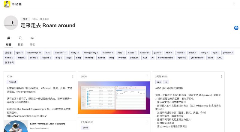Choose the movie 5 tag
Image resolution: width=240 pixels, height=132 pixels.
(x=181, y=53)
